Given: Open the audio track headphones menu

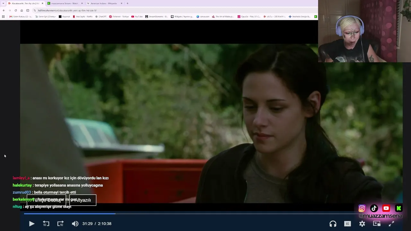Looking at the screenshot, I should pyautogui.click(x=333, y=224).
